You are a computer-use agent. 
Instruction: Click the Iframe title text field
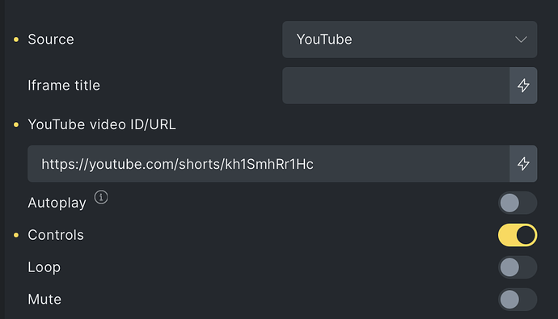(395, 86)
